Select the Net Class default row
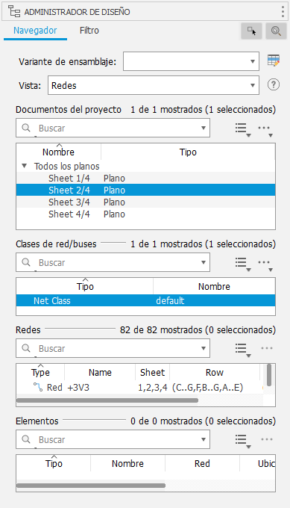Screen dimensions: 290x508 146,300
